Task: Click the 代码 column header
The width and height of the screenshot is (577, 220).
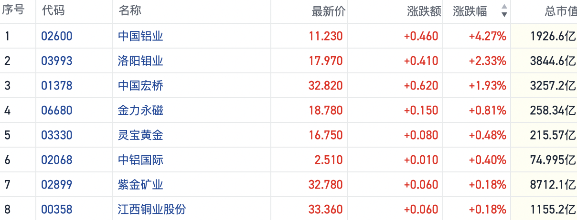Action: [53, 11]
